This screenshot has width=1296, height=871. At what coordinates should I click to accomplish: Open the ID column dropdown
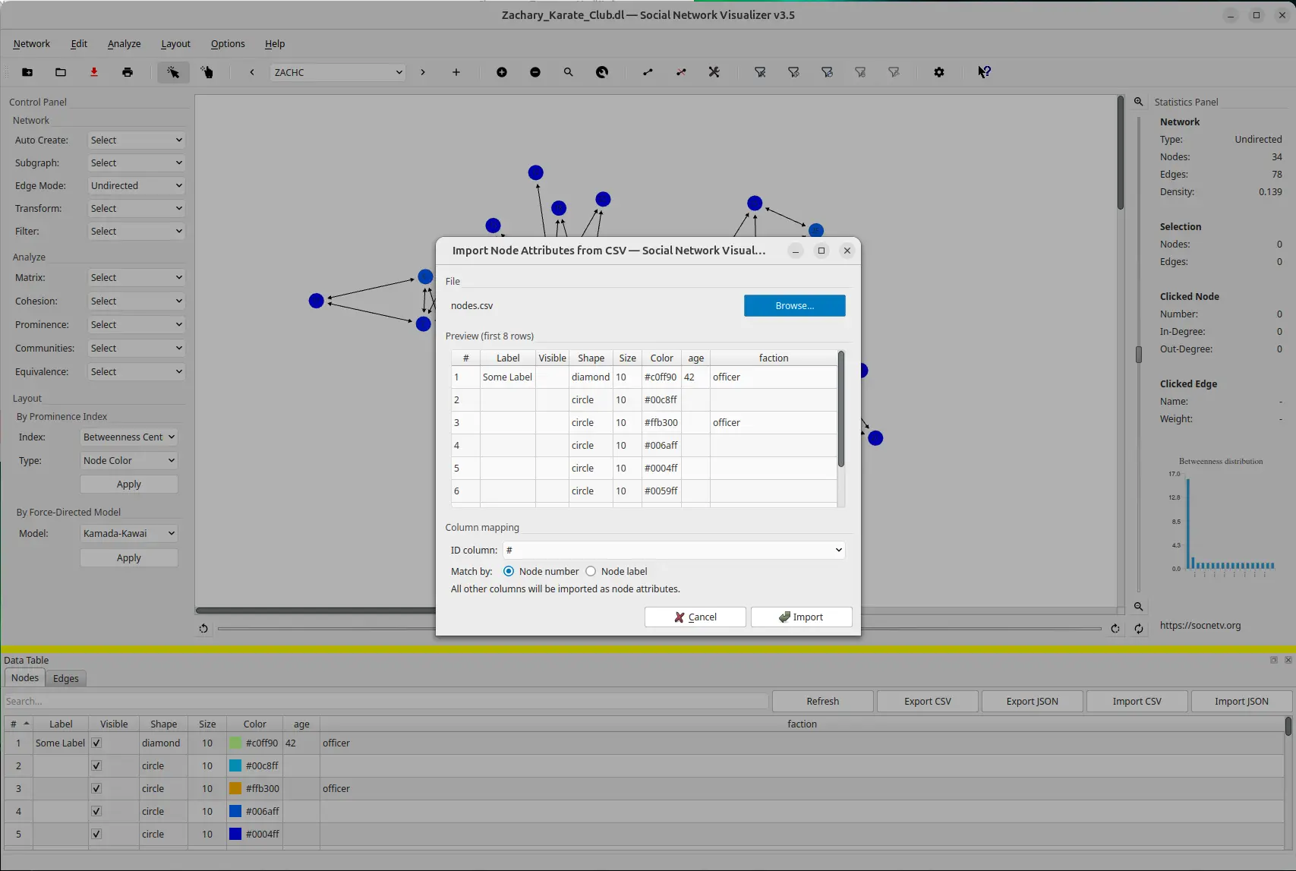(x=673, y=550)
